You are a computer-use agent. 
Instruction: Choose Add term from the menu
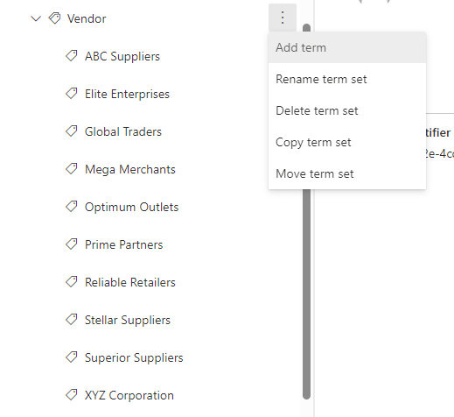[x=347, y=47]
